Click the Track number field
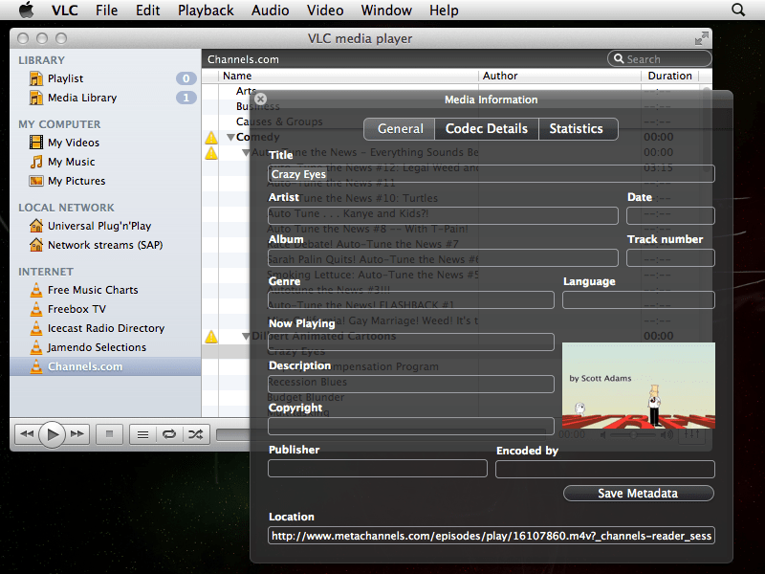This screenshot has height=574, width=765. [670, 257]
